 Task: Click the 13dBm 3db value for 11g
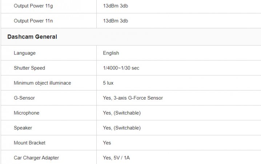[x=115, y=6]
